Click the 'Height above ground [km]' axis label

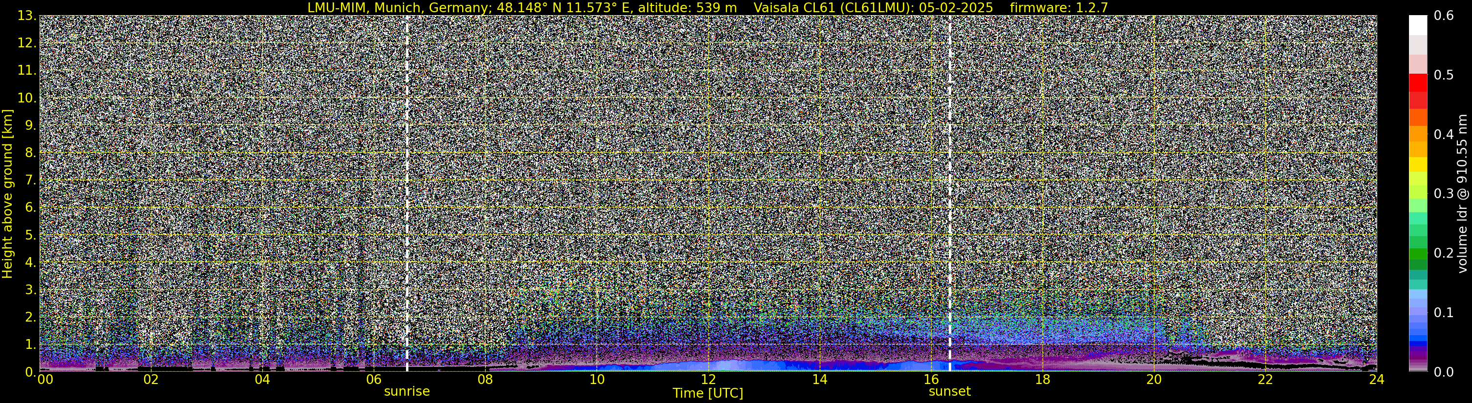7,194
